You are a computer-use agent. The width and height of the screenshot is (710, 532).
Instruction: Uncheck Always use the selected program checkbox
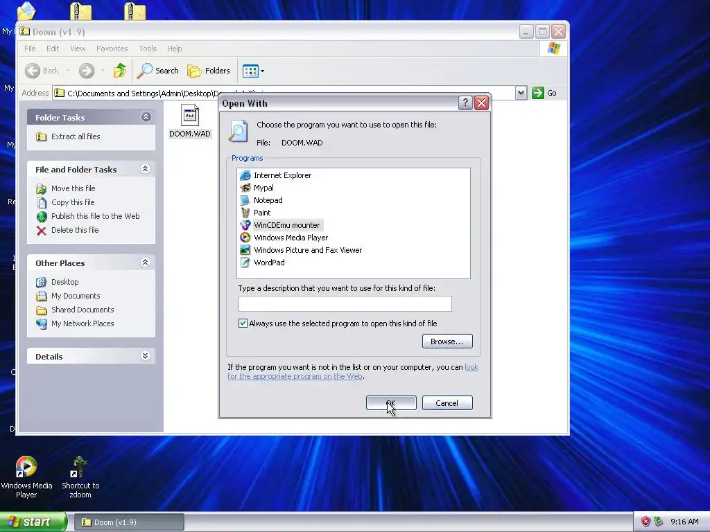pos(243,323)
